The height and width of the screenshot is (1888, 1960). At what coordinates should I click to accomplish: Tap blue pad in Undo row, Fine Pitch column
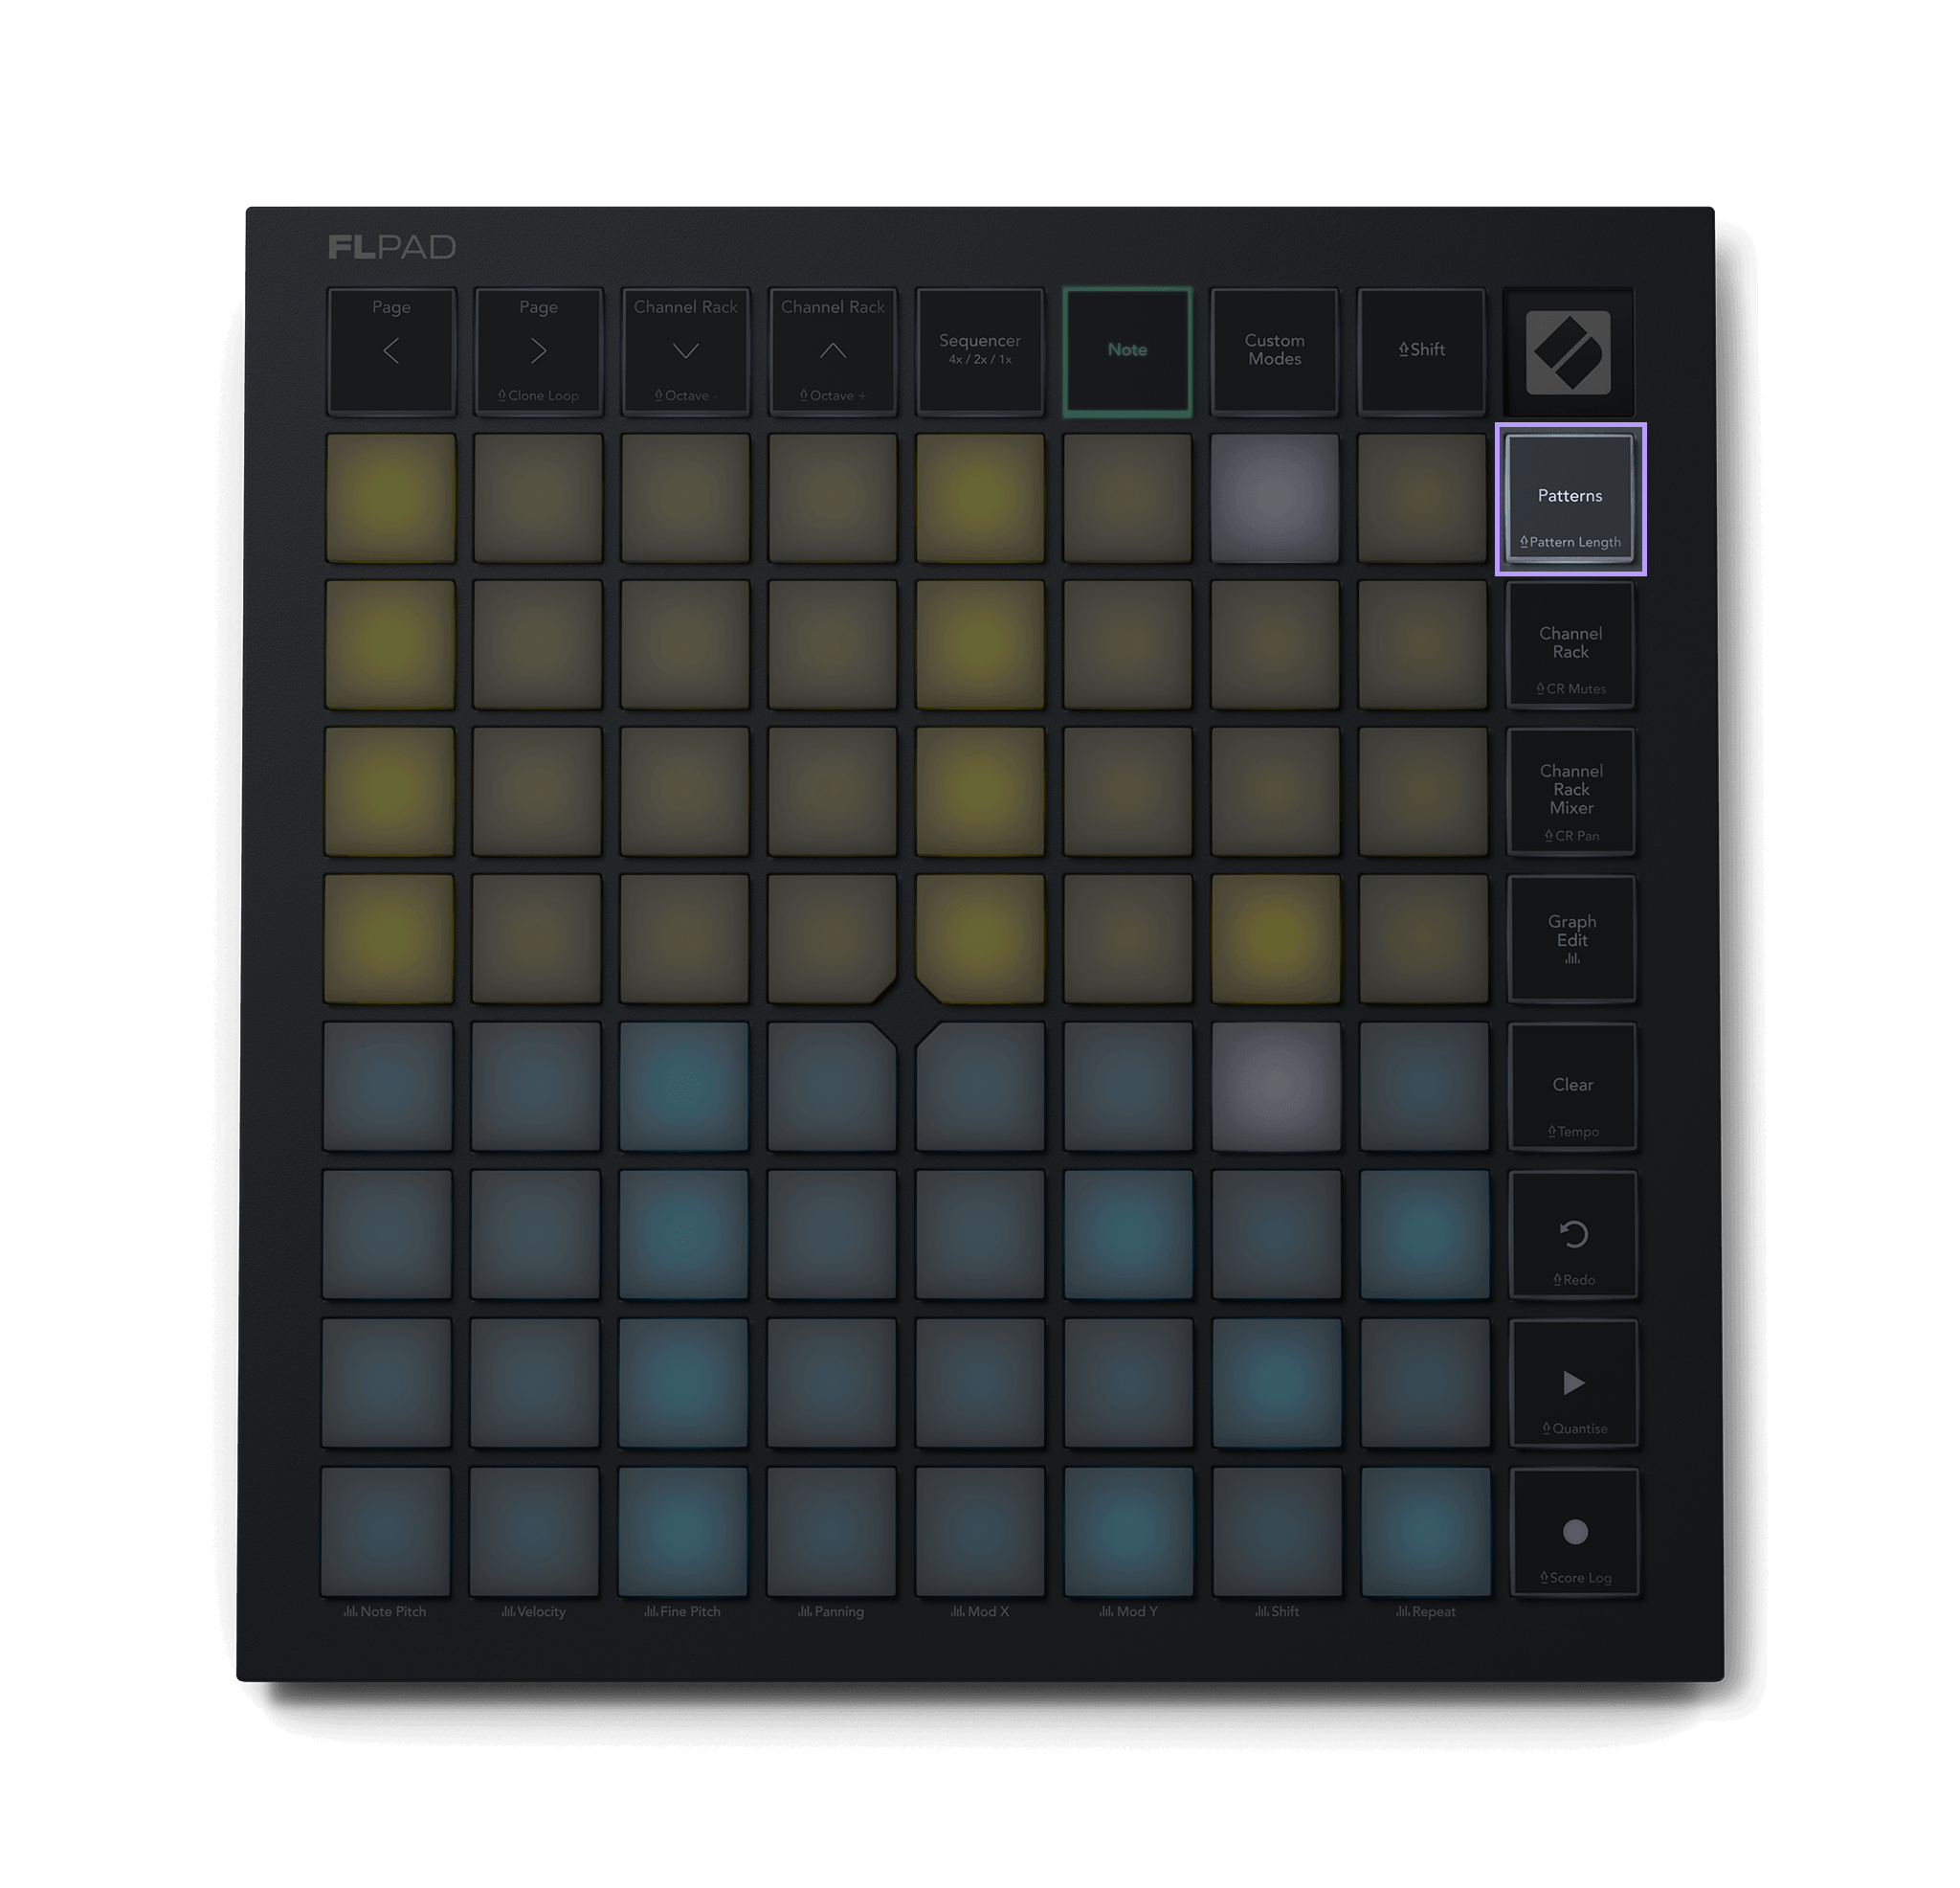684,1235
